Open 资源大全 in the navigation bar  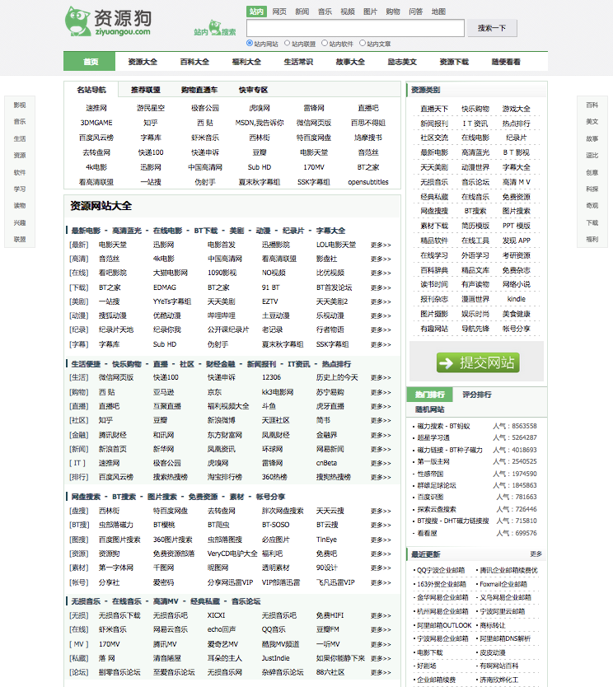tap(143, 62)
